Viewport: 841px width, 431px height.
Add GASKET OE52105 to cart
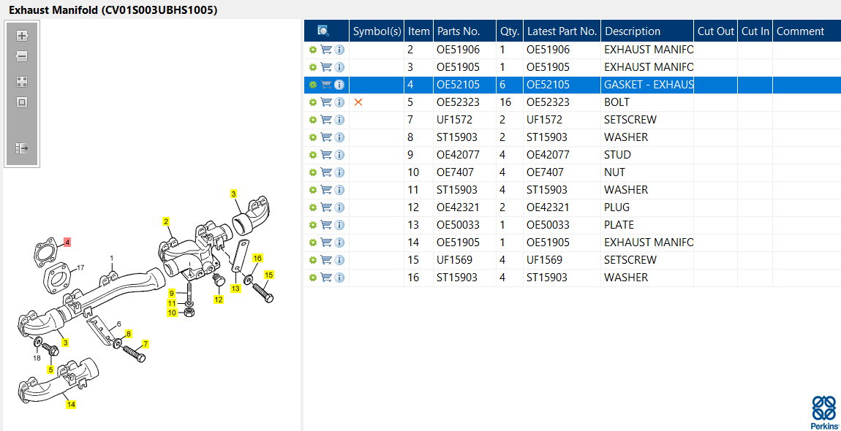click(326, 85)
